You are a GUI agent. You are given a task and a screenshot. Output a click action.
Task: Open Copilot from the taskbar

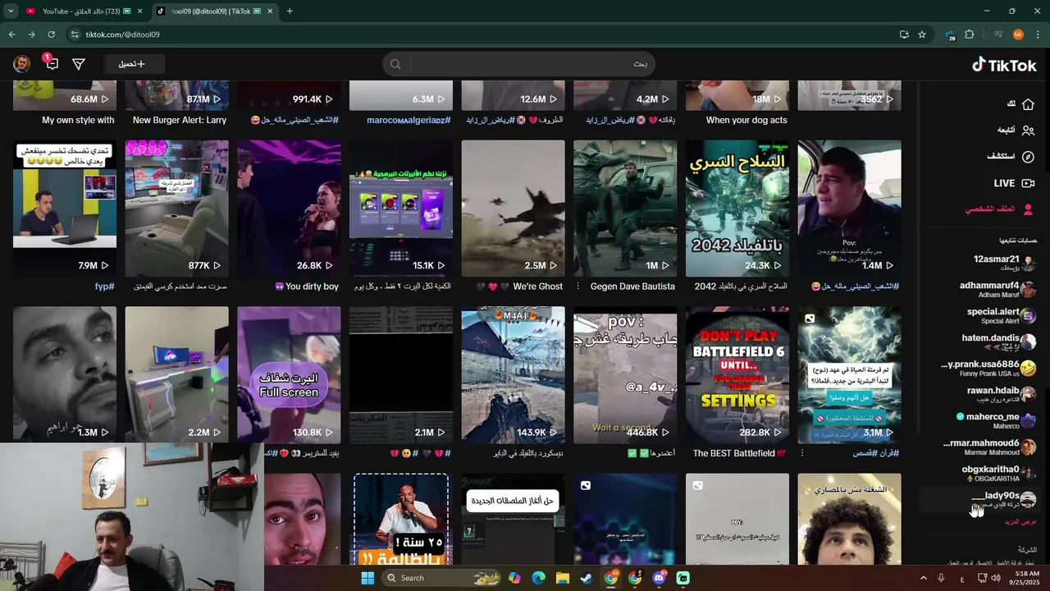(514, 578)
